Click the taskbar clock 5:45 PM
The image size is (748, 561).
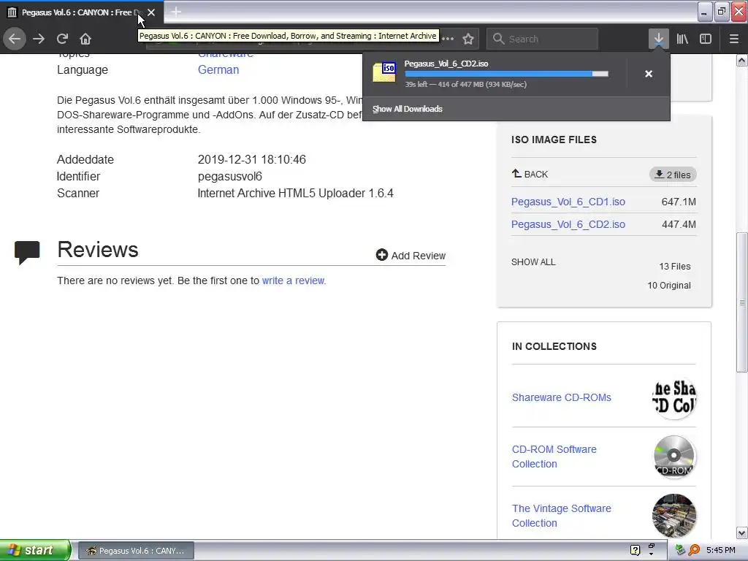coord(721,550)
